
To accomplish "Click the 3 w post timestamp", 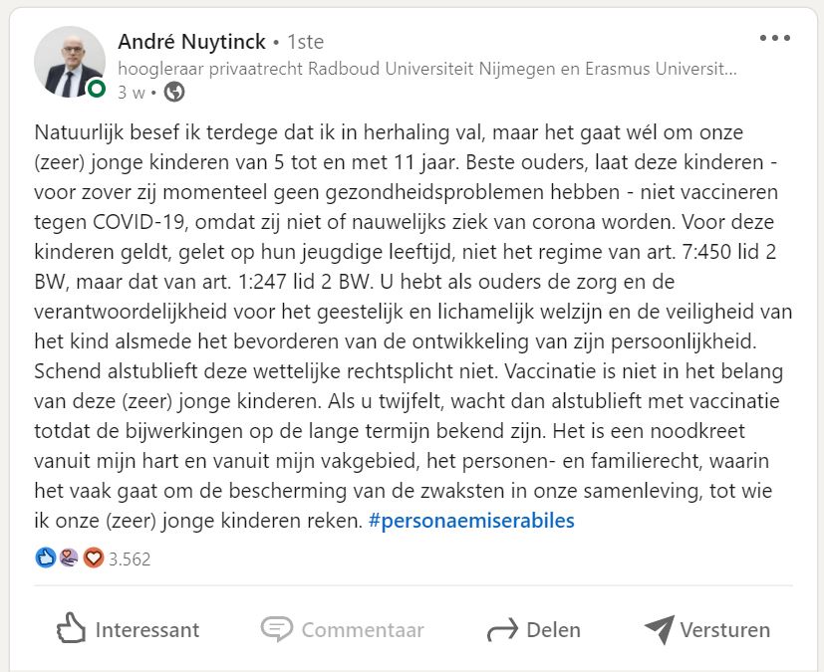I will point(131,93).
